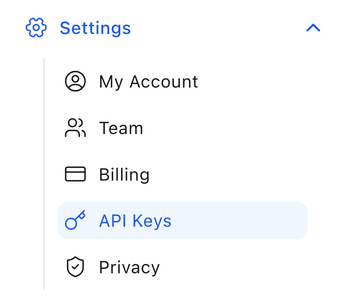Collapse the Settings section using the chevron

pos(313,28)
